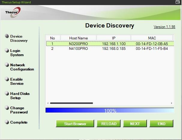The height and width of the screenshot is (140, 182).
Task: Sort by the Host Name column header
Action: (78, 38)
